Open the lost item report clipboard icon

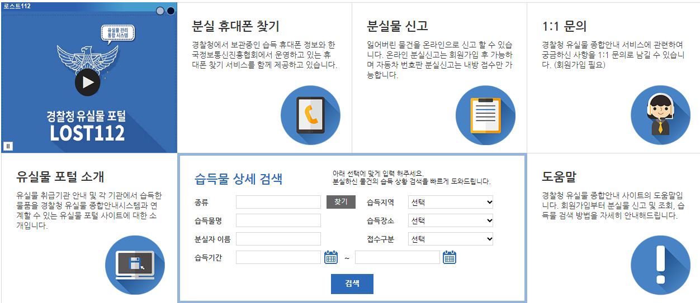485,115
